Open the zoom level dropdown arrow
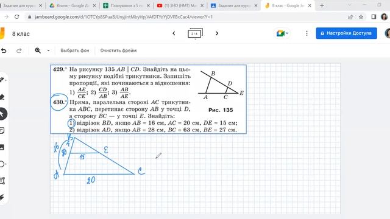 click(48, 50)
